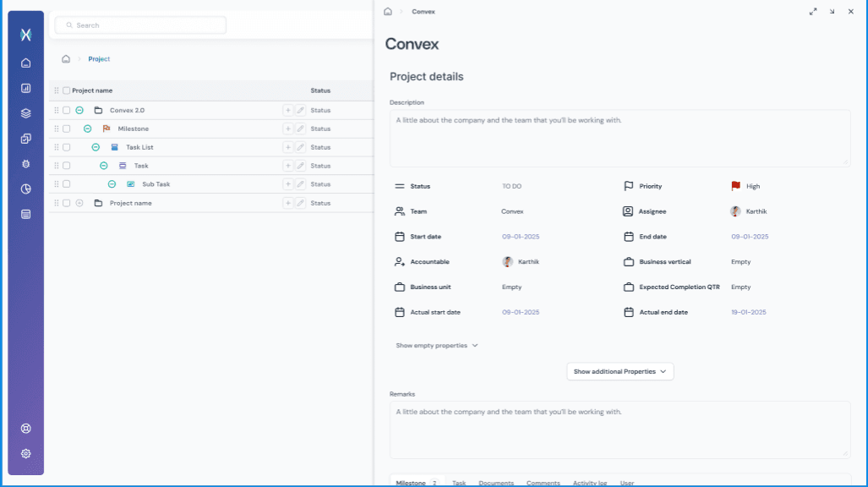Check the checkbox beside Convex 2.0
The height and width of the screenshot is (487, 868).
[x=67, y=110]
